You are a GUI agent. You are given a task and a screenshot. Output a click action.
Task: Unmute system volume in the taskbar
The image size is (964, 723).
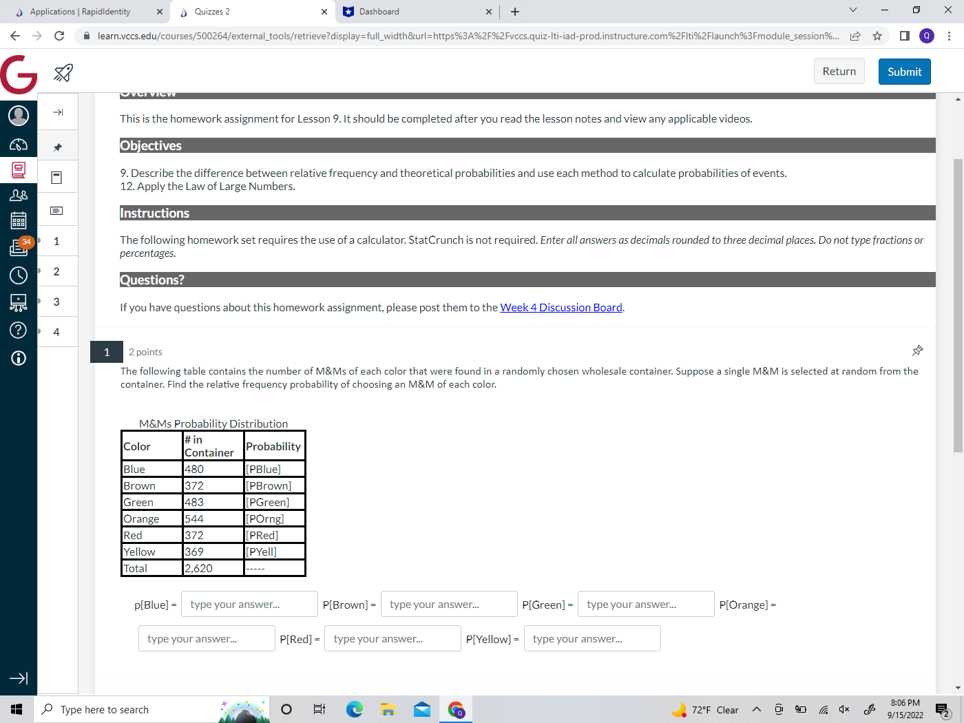click(x=843, y=709)
